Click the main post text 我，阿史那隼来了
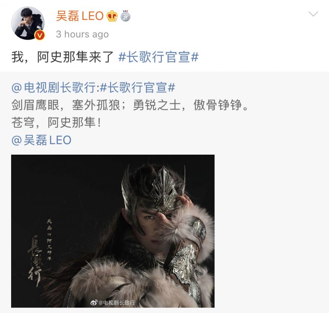Image resolution: width=329 pixels, height=313 pixels. [63, 57]
